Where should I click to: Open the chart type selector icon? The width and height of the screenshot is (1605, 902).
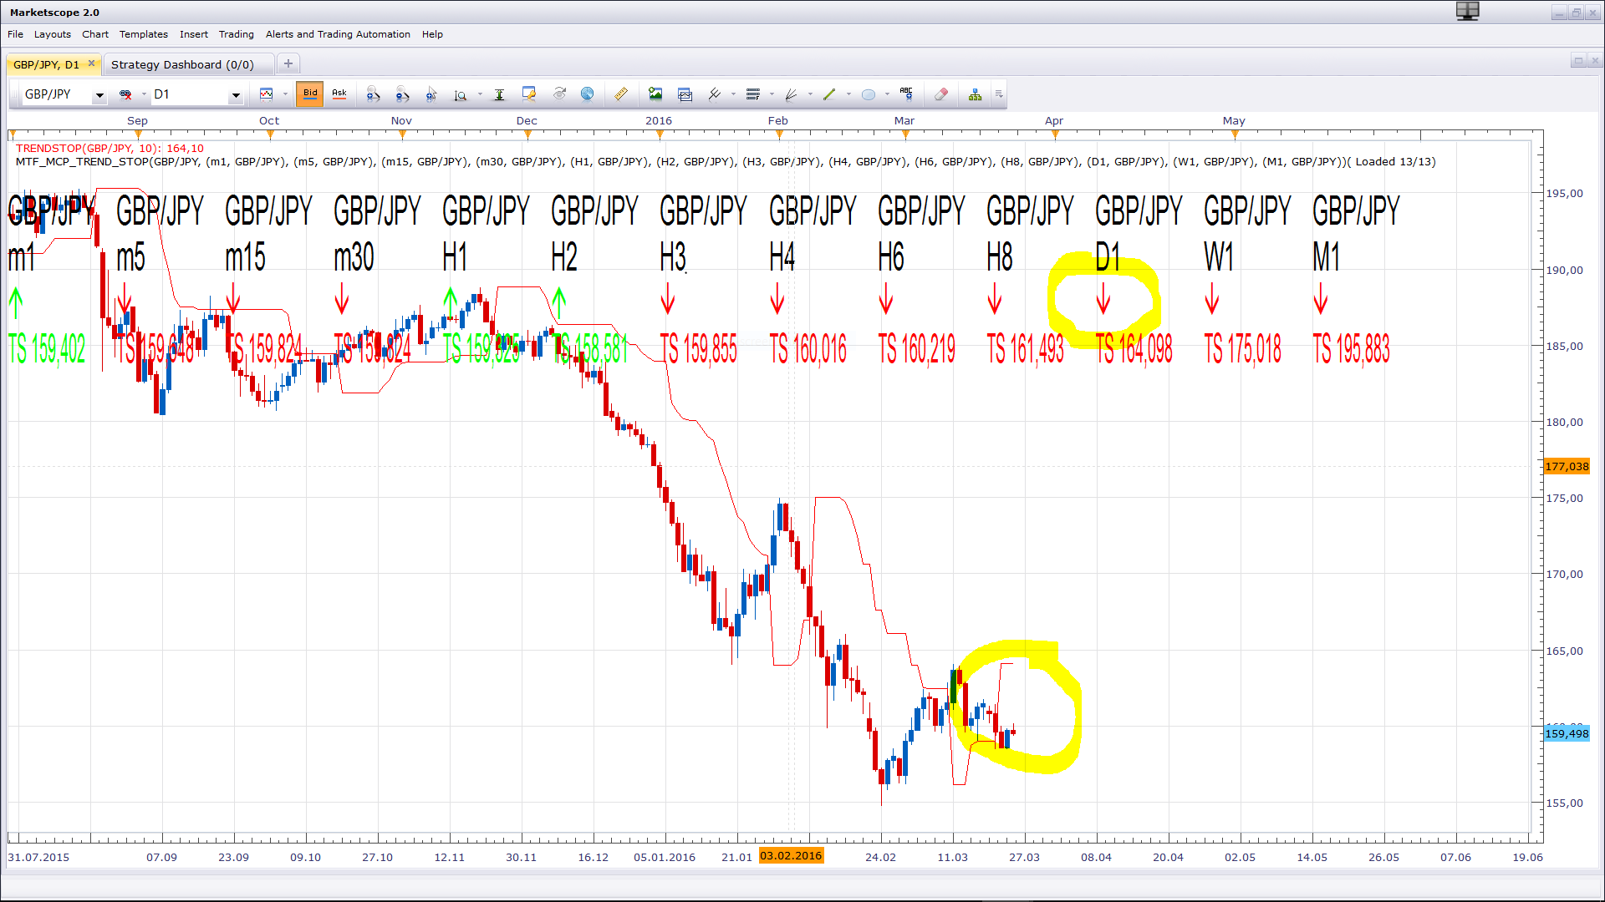tap(267, 94)
